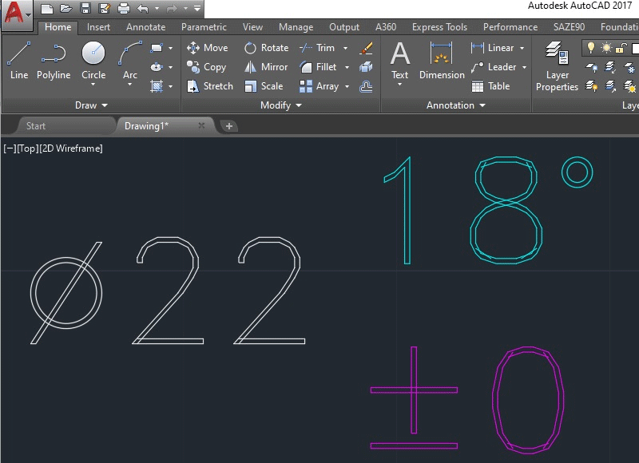This screenshot has width=639, height=463.
Task: Open Customize Quick Access Toolbar dropdown
Action: [197, 8]
